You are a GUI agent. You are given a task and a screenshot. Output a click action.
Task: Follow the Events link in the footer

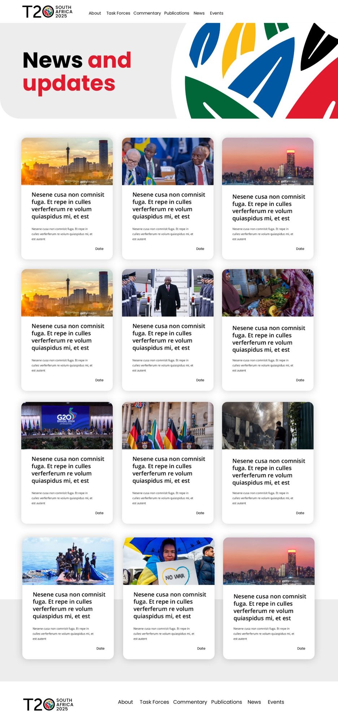point(276,702)
